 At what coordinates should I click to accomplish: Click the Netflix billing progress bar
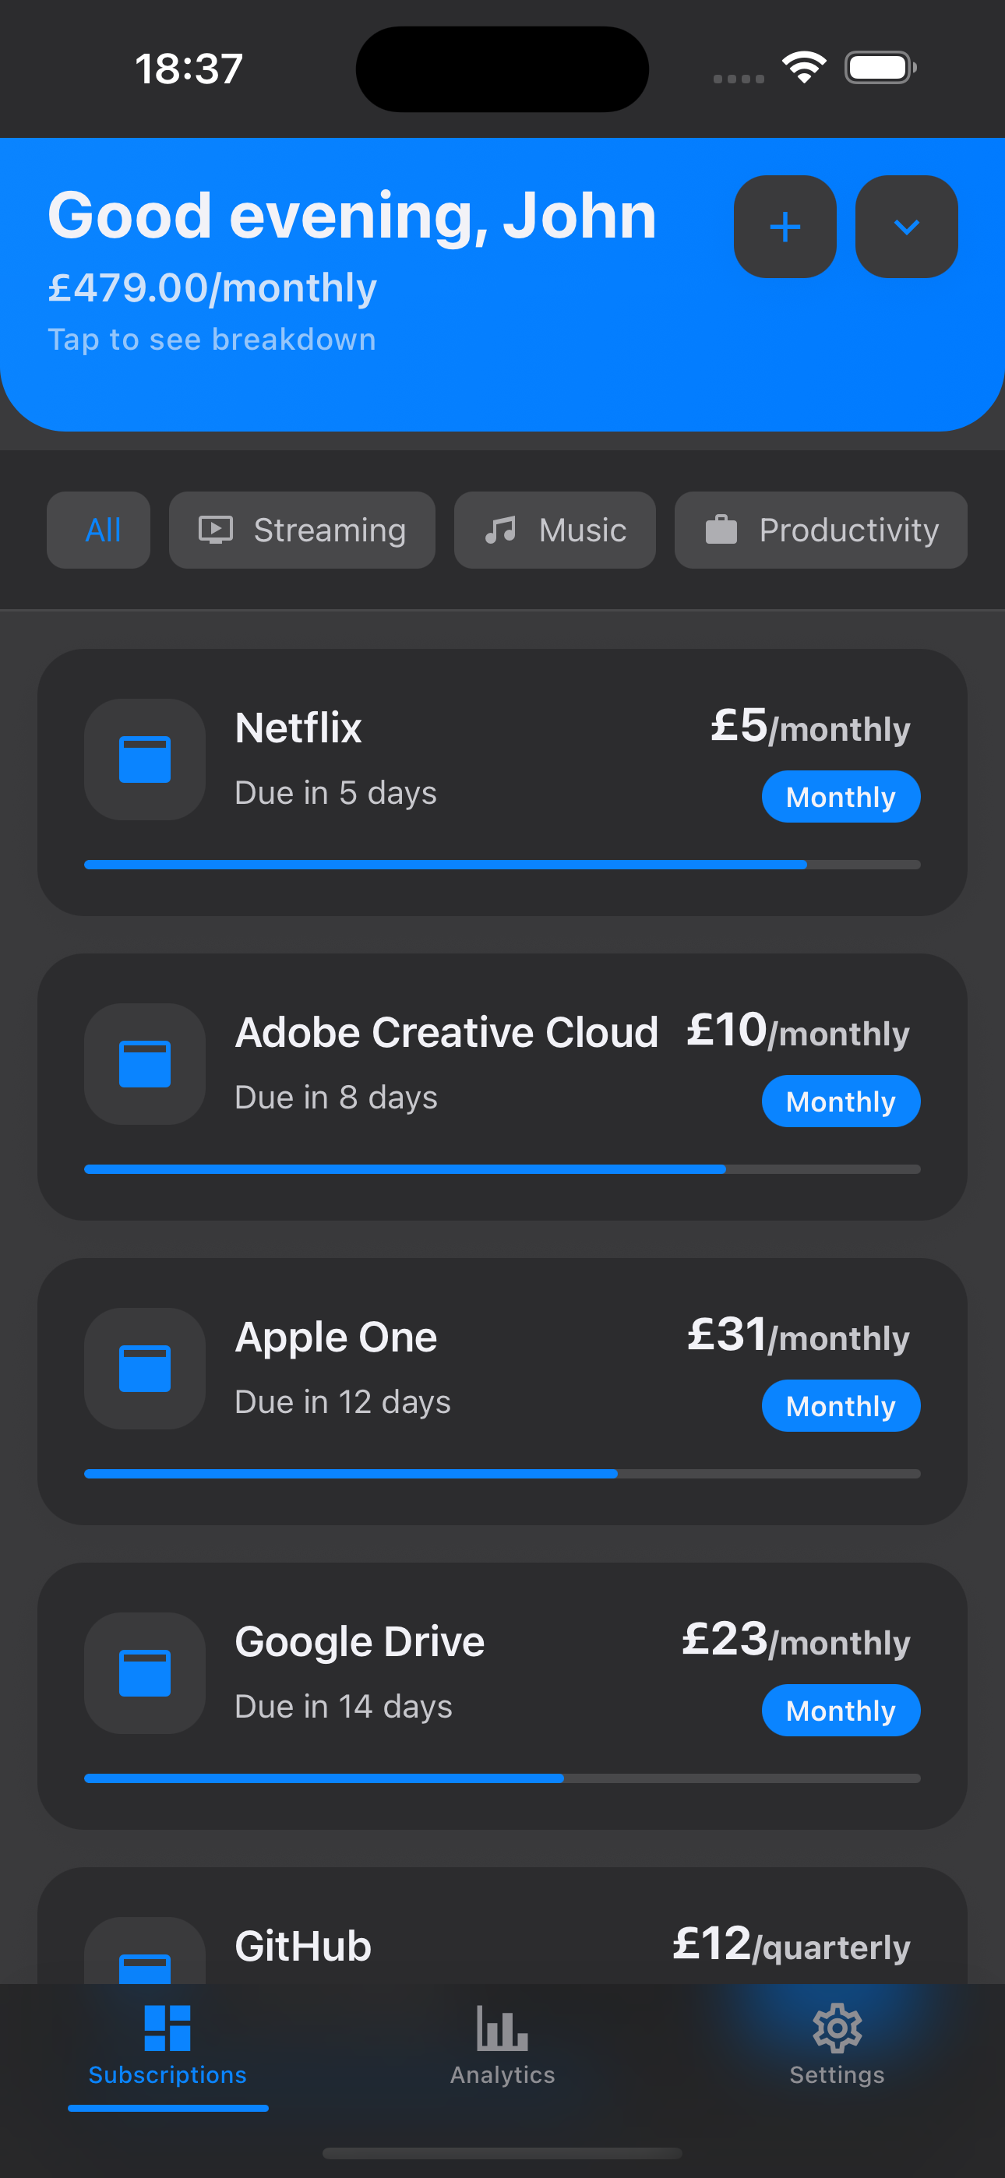(x=502, y=864)
